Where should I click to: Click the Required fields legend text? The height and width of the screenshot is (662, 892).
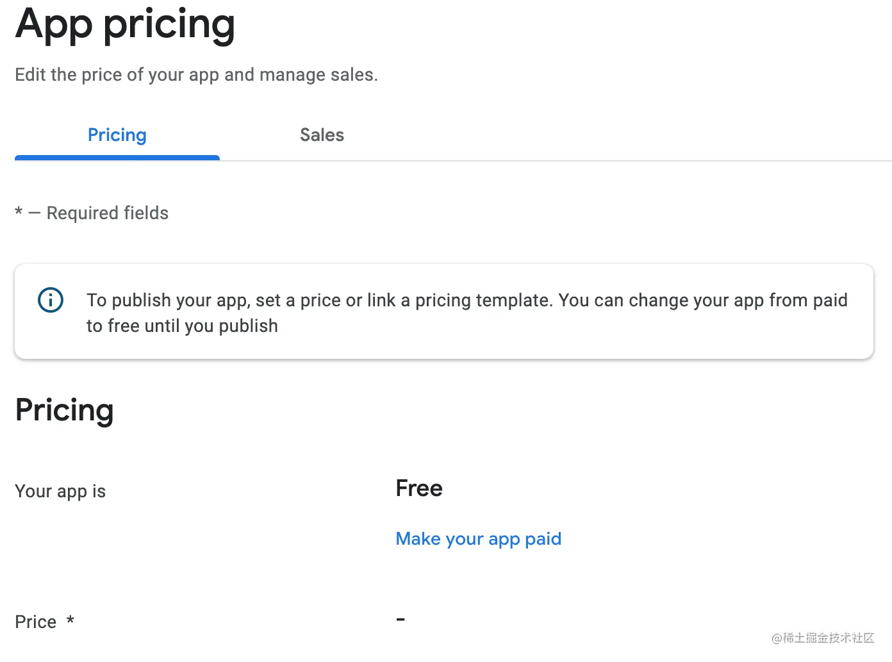pos(108,213)
